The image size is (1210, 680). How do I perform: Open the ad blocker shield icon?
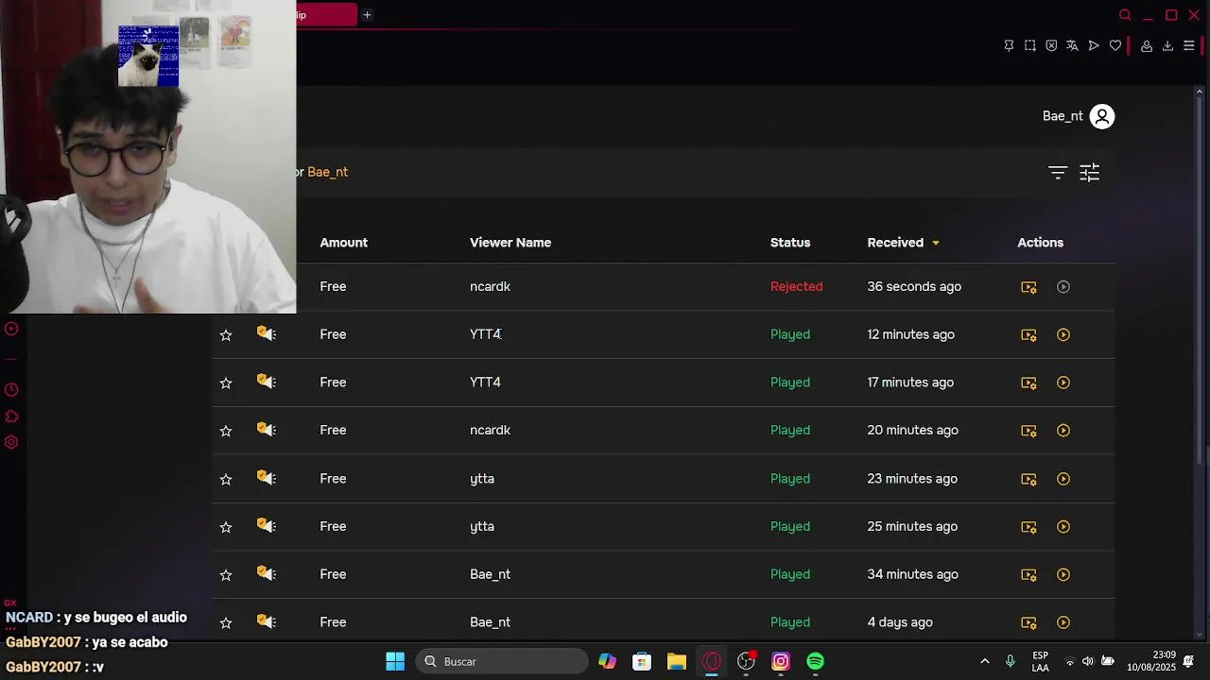point(1051,45)
